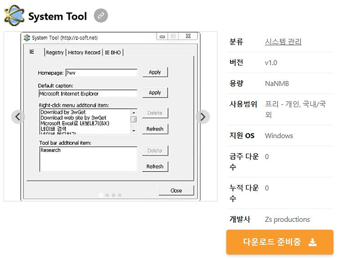Close the System Tool window with X
Screen dimensions: 337x259
pyautogui.click(x=188, y=36)
